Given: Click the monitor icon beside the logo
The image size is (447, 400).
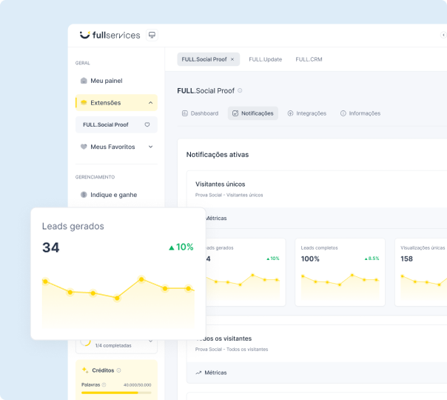Looking at the screenshot, I should click(x=152, y=35).
